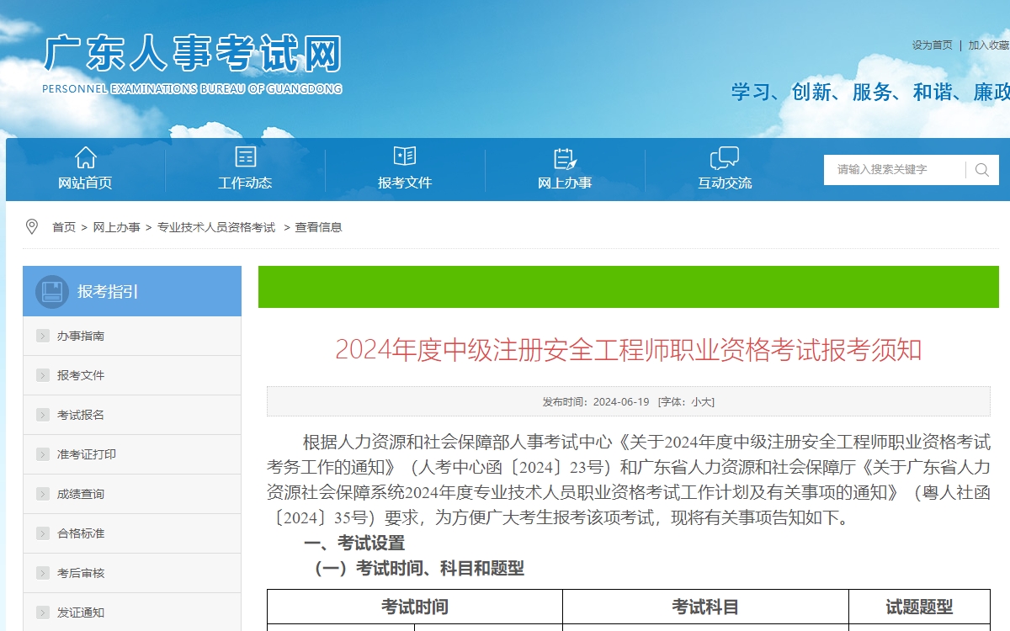Click 设为首页 link at top

point(932,45)
